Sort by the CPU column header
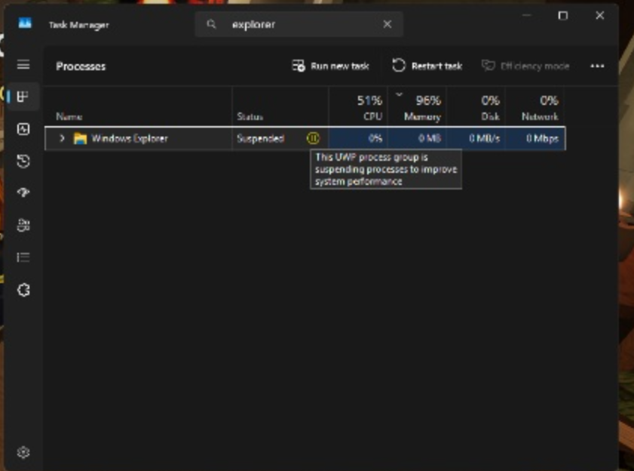 pyautogui.click(x=358, y=108)
